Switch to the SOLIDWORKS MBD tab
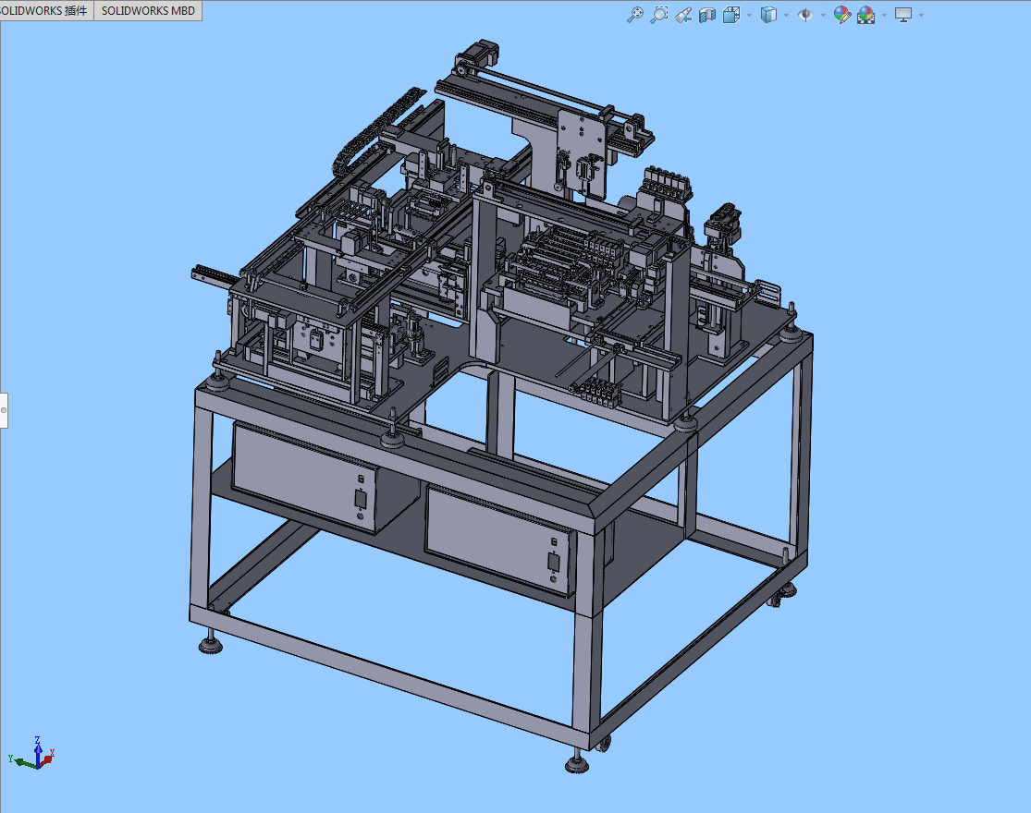 pos(148,10)
